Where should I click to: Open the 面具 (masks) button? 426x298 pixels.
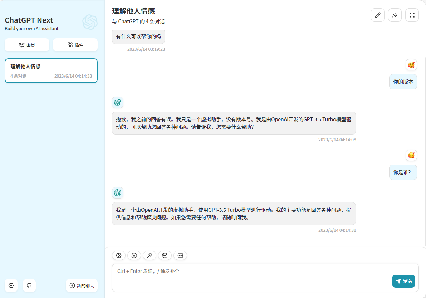tap(27, 45)
